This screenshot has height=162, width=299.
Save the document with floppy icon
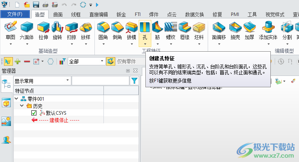(36, 5)
